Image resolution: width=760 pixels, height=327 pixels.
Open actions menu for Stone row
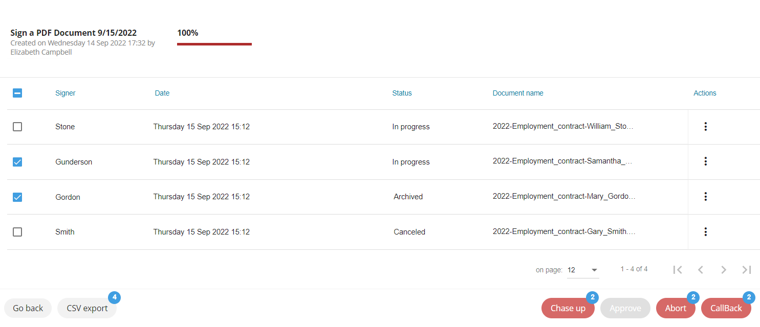(x=705, y=127)
